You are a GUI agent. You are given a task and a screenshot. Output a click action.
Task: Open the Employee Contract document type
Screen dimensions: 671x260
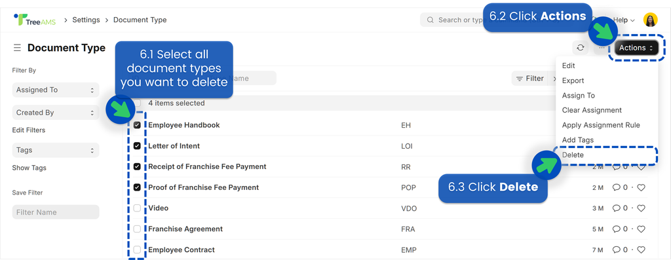point(182,250)
